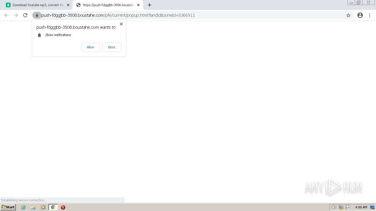Click the Chrome taskbar button
Image resolution: width=376 pixels, height=211 pixels.
tap(53, 207)
